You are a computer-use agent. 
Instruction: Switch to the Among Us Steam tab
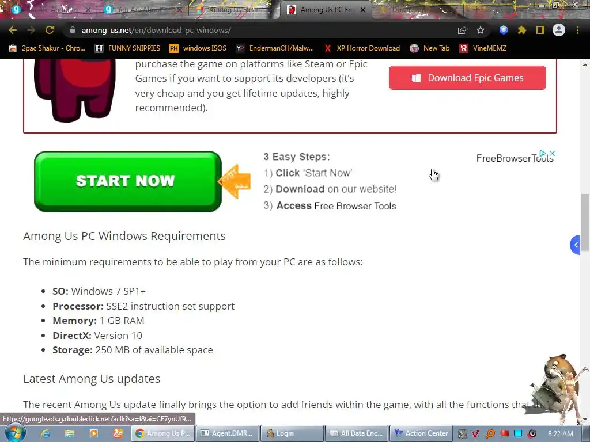tap(233, 10)
